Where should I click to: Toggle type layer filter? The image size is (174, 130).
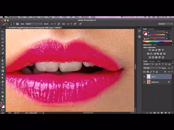(163, 64)
